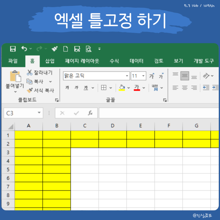
Task: Go to the 검토 tab
Action: coord(158,61)
